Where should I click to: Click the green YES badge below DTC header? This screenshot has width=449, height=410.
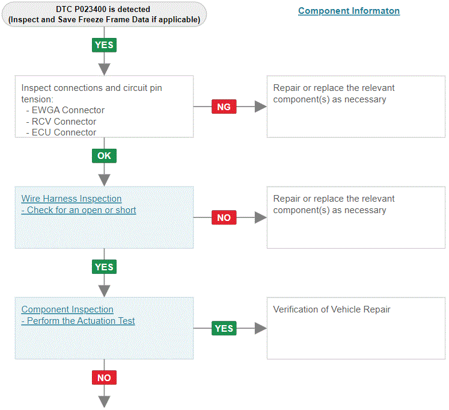click(x=104, y=45)
